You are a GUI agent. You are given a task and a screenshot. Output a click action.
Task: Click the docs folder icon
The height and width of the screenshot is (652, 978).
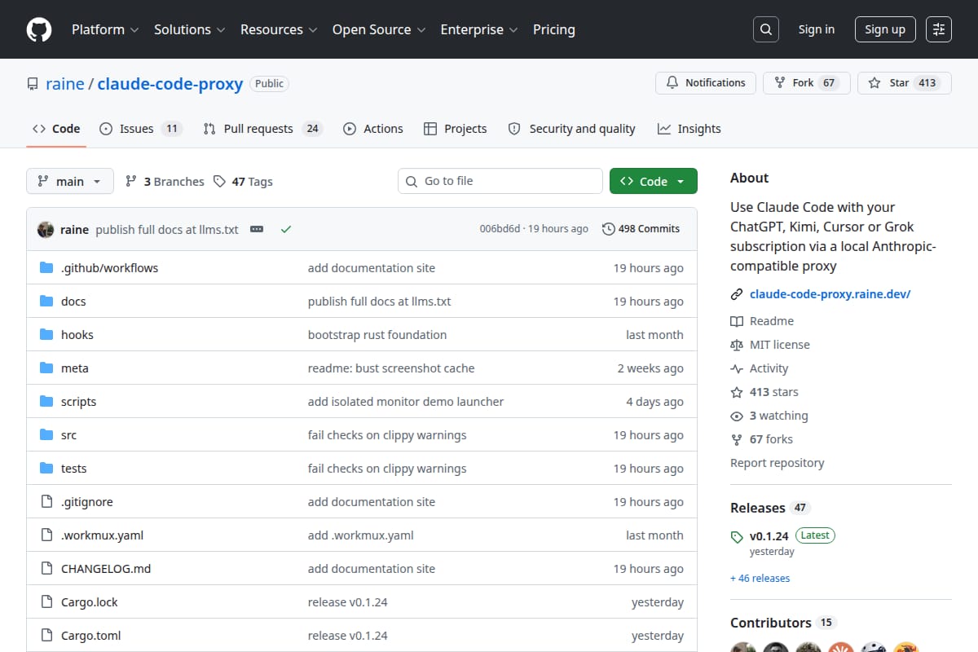[x=46, y=302]
